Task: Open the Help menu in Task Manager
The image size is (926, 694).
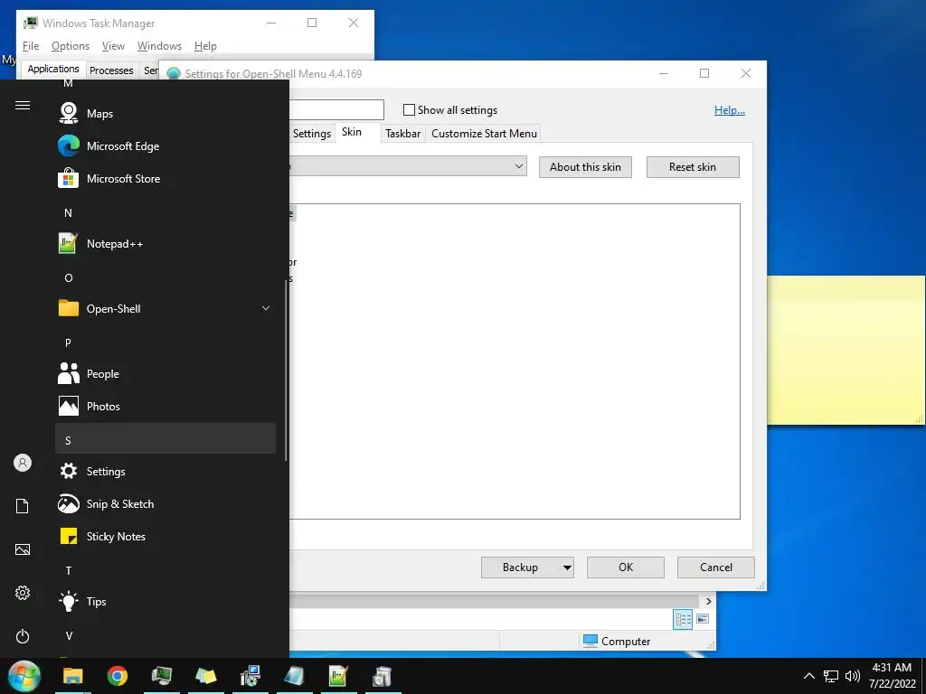Action: click(x=205, y=46)
